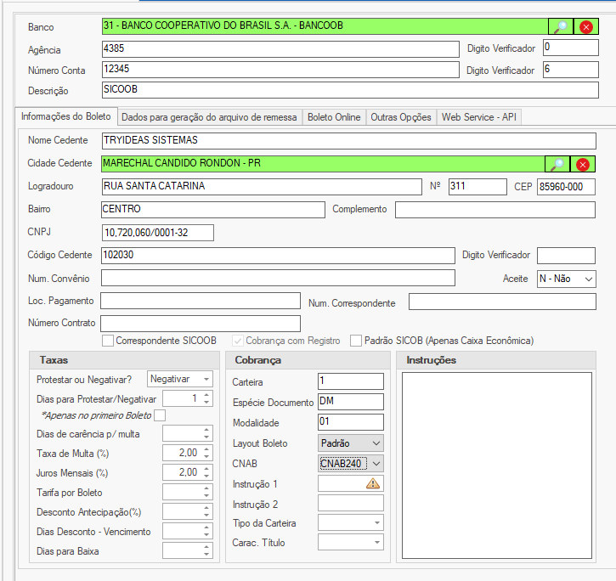Click the Banco name field
Screen dimensions: 616x581
click(325, 26)
